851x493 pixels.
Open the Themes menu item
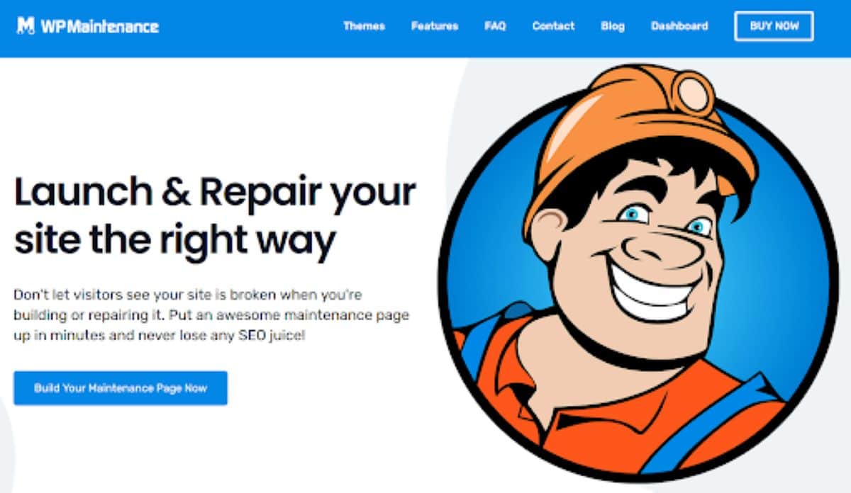point(364,26)
